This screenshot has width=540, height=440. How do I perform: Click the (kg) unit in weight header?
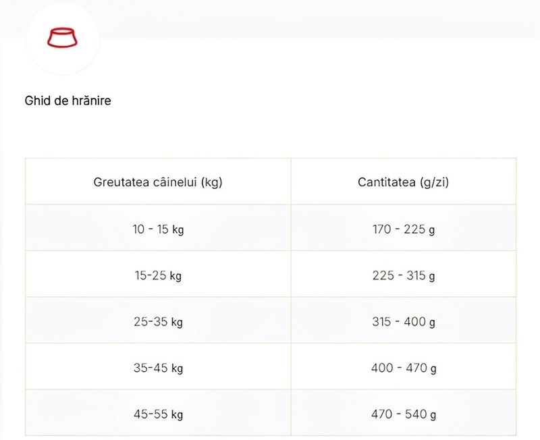pos(212,182)
